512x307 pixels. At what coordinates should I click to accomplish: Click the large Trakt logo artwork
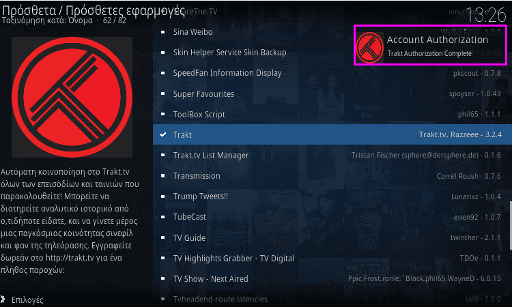point(72,97)
